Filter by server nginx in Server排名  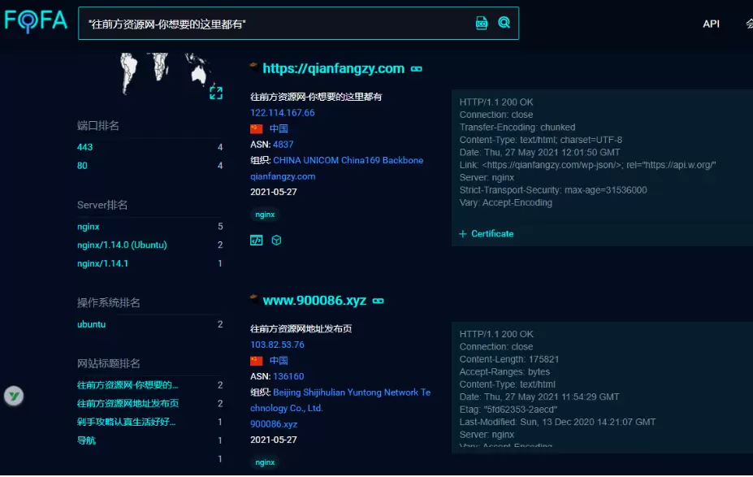tap(89, 227)
